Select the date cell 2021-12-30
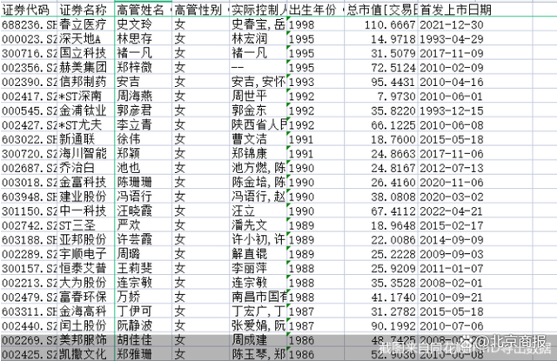This screenshot has height=361, width=557. coord(475,24)
